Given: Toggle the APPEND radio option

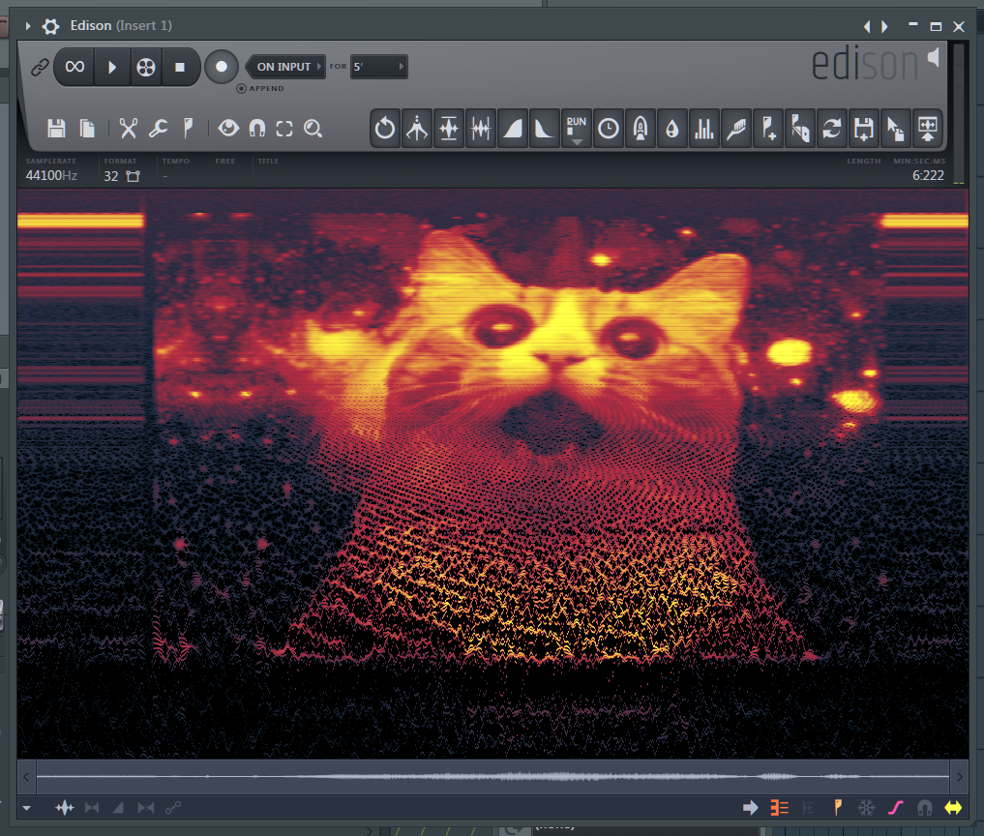Looking at the screenshot, I should point(241,88).
